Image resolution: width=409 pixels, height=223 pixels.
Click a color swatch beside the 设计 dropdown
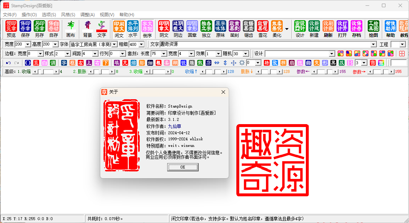coord(341,54)
